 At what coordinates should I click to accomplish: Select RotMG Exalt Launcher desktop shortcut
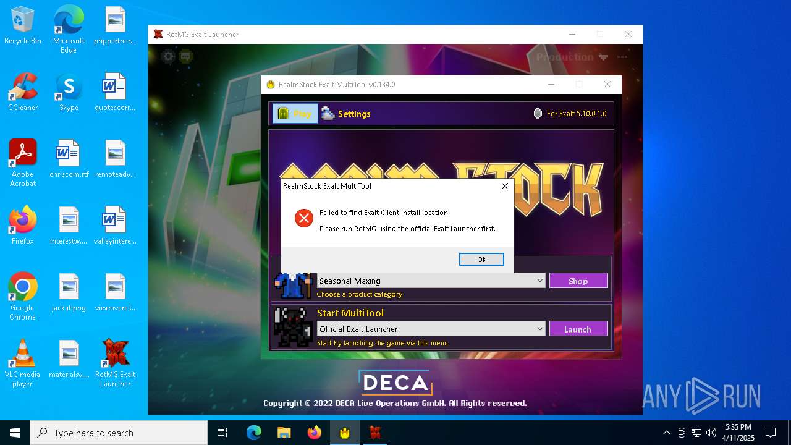click(x=115, y=363)
